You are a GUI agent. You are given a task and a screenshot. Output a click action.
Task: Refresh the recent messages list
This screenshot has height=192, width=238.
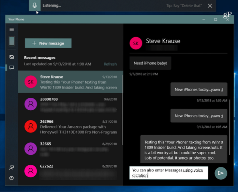(x=110, y=64)
